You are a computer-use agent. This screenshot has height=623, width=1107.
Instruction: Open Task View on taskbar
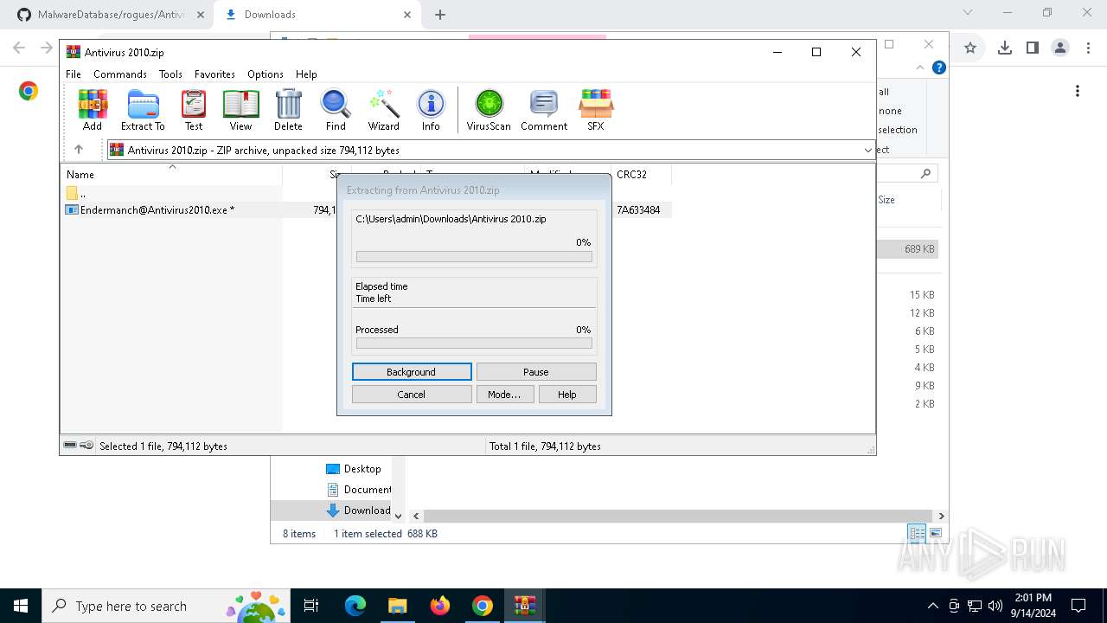tap(311, 606)
